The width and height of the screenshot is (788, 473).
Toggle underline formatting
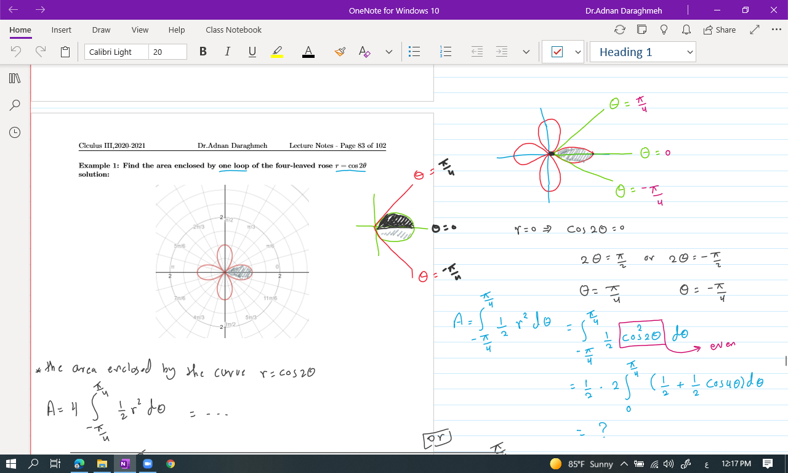(252, 52)
